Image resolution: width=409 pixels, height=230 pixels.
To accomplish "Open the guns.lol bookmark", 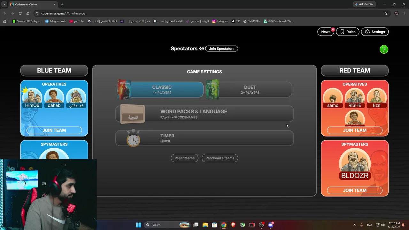I will (197, 21).
